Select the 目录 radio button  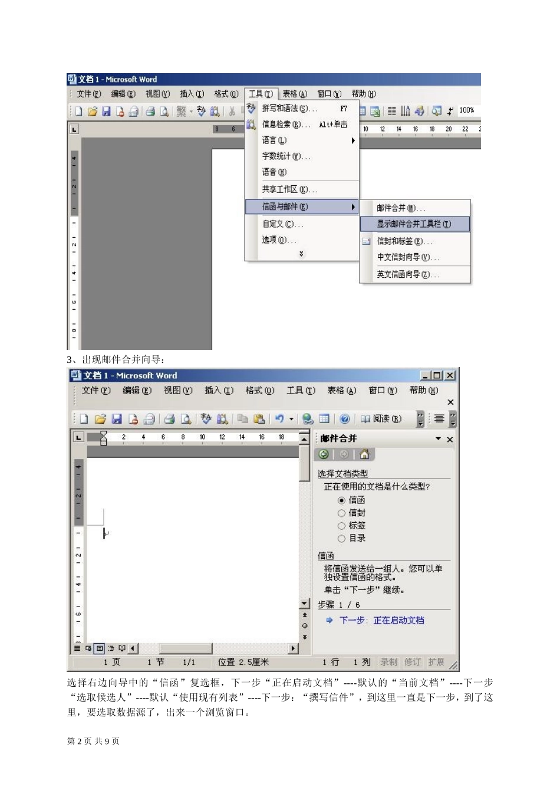(341, 539)
